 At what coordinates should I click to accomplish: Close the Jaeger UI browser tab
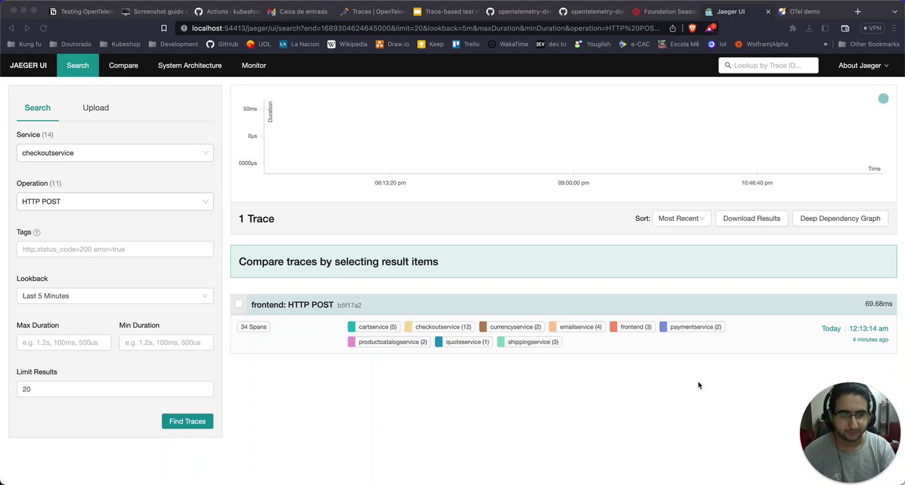coord(768,11)
